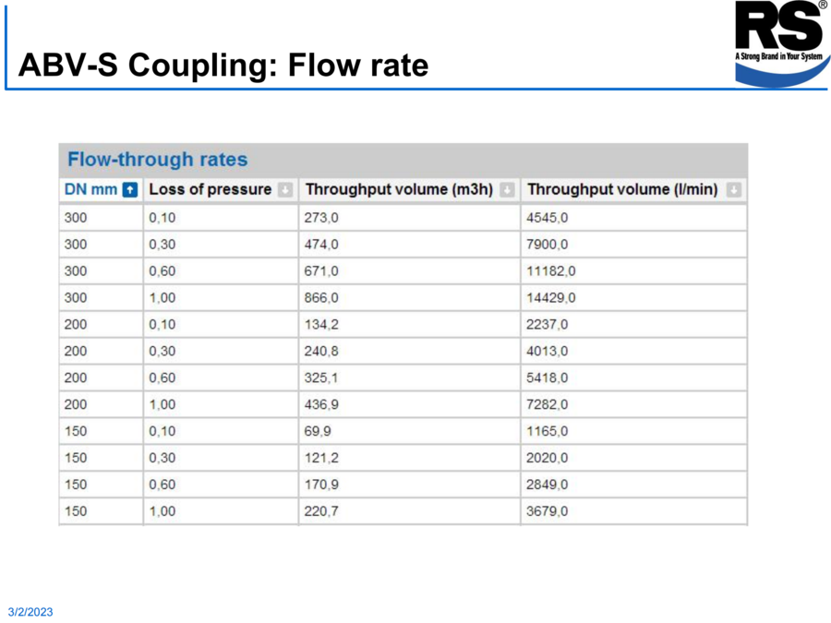The height and width of the screenshot is (623, 831).
Task: Click the Throughput volume (m3h) header text
Action: [x=399, y=189]
